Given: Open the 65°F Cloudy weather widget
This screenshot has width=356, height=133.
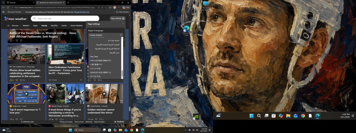Looking at the screenshot, I should (7, 130).
